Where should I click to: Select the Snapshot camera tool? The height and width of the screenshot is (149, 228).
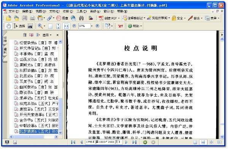(30, 26)
